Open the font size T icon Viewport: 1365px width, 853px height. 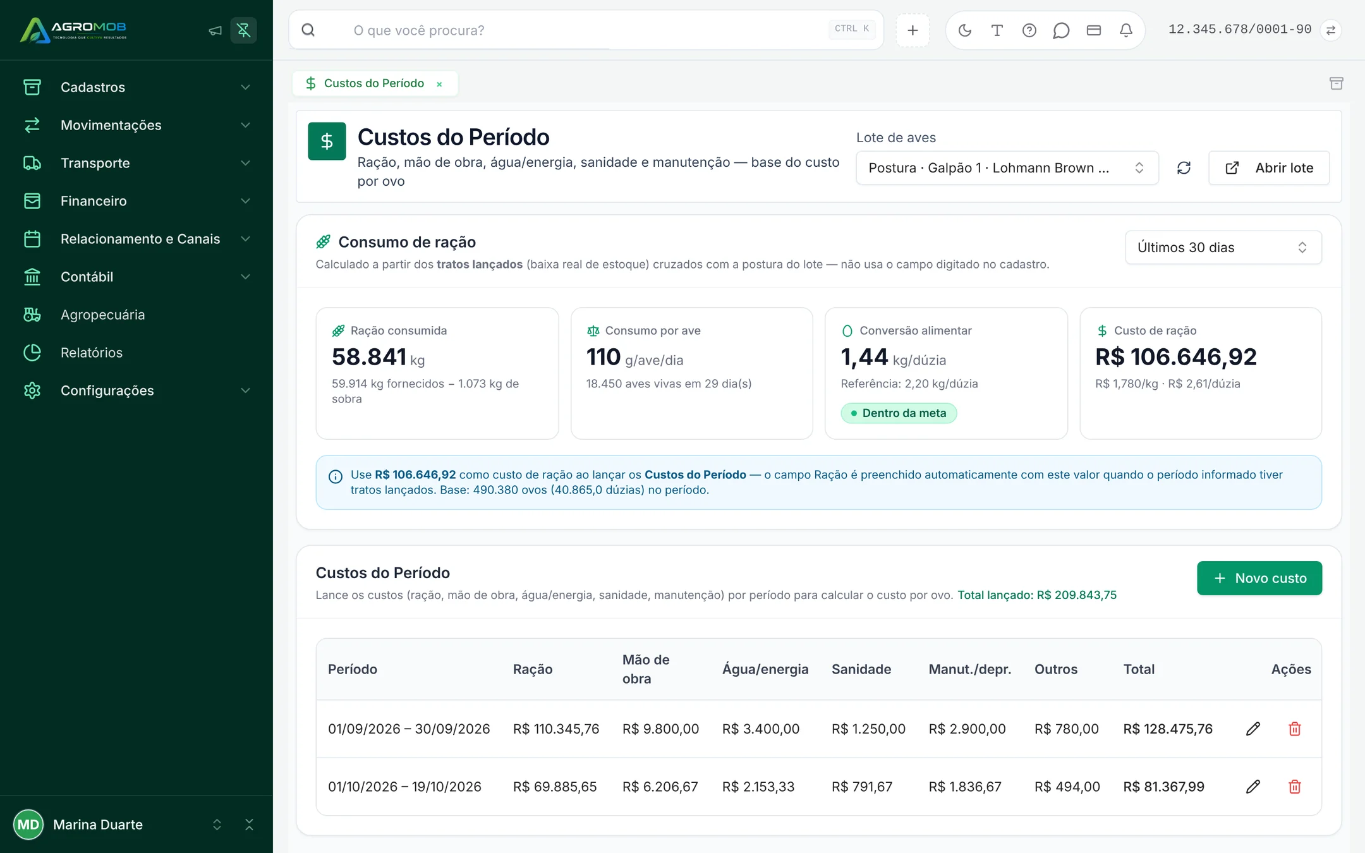(997, 30)
